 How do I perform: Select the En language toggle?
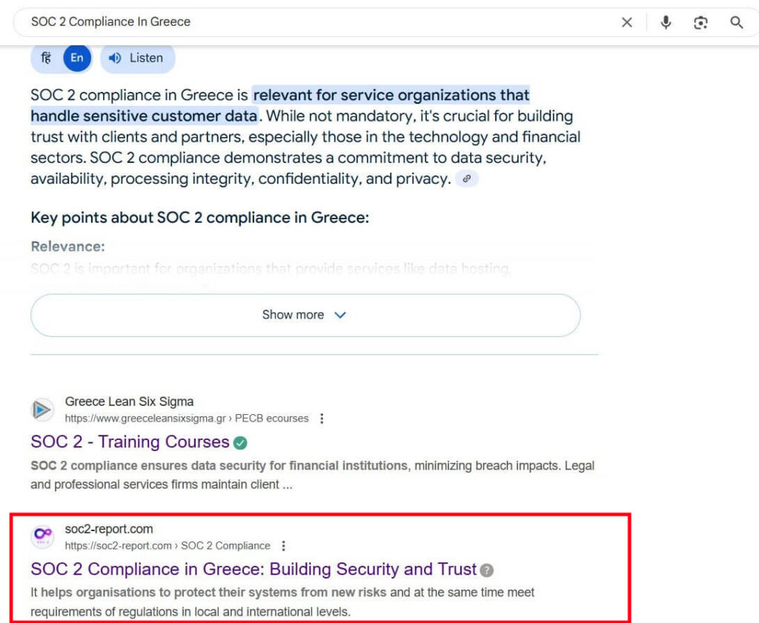pyautogui.click(x=77, y=58)
